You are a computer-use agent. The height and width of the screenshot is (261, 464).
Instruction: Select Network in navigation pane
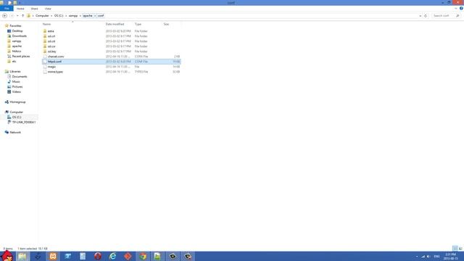click(x=15, y=132)
